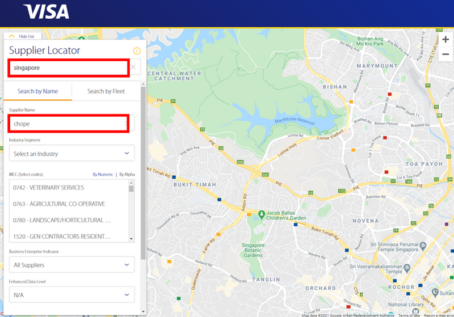Click Sri Veeramakaliamman Temple map icon
The height and width of the screenshot is (317, 454).
coord(406,268)
